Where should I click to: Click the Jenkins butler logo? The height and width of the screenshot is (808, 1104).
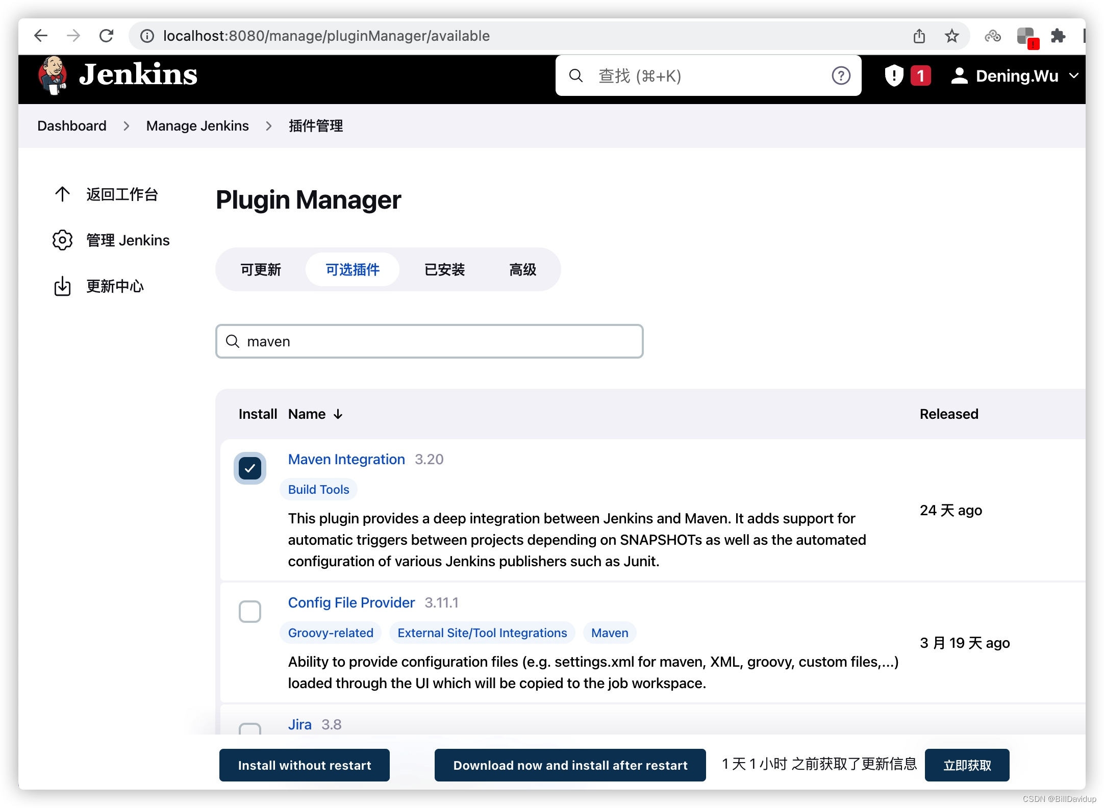[53, 75]
